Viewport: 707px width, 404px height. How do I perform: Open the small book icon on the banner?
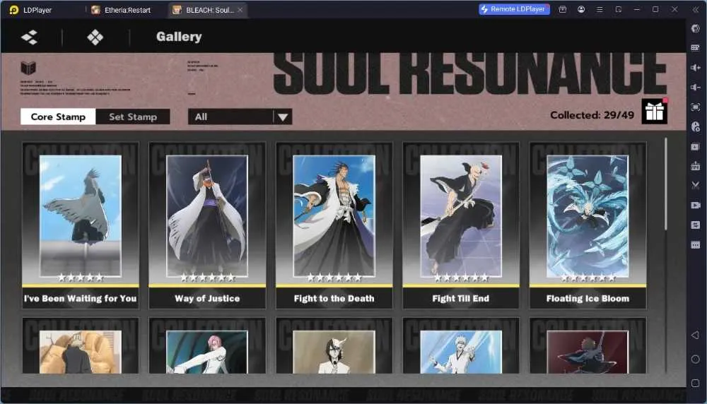(28, 68)
